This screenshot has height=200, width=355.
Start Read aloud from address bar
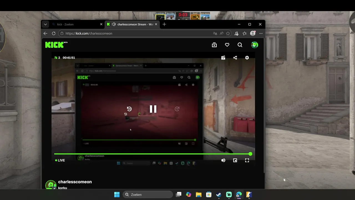pos(221,33)
